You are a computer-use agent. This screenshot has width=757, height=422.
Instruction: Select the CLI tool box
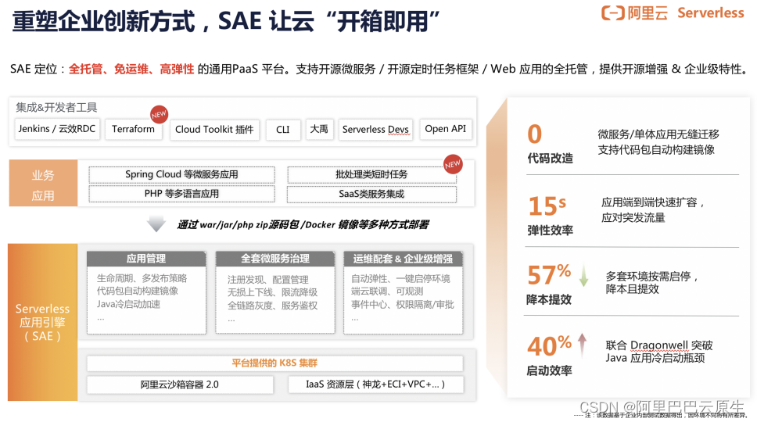pos(283,130)
